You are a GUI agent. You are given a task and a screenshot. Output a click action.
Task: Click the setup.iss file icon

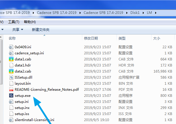(x=11, y=114)
